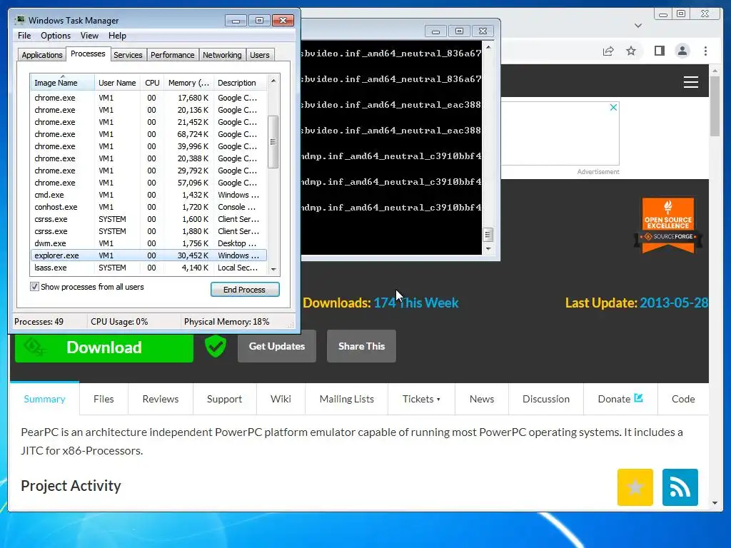The height and width of the screenshot is (548, 731).
Task: Select the lsass.exe process row
Action: click(148, 268)
